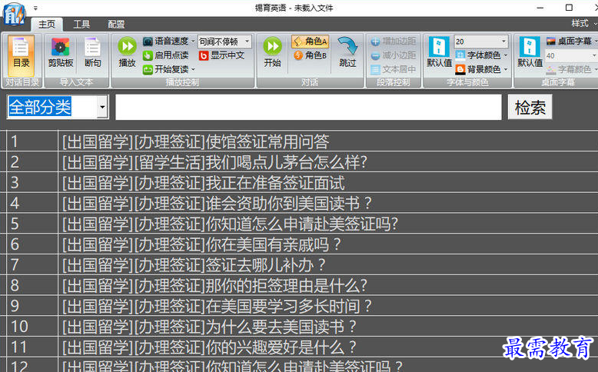This screenshot has width=598, height=372.
Task: Click the green 播放 play button
Action: (x=127, y=52)
